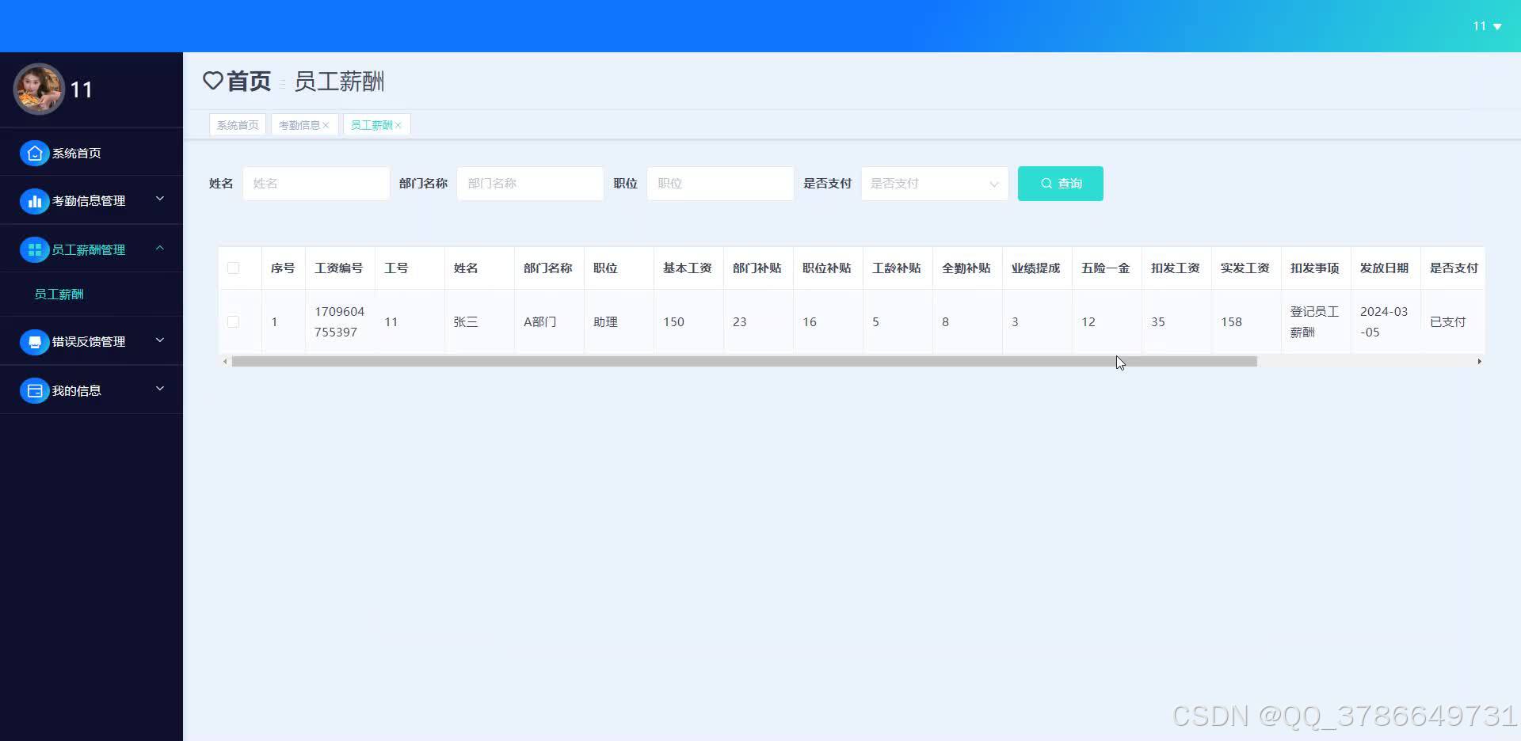This screenshot has width=1521, height=741.
Task: Click the chat icon for 错误反馈管理
Action: point(34,342)
